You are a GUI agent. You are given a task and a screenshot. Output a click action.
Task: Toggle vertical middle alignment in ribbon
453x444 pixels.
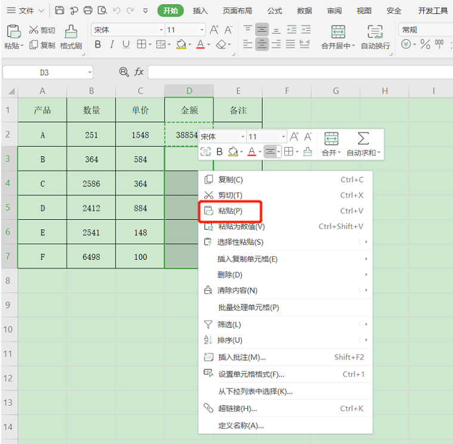pos(262,29)
